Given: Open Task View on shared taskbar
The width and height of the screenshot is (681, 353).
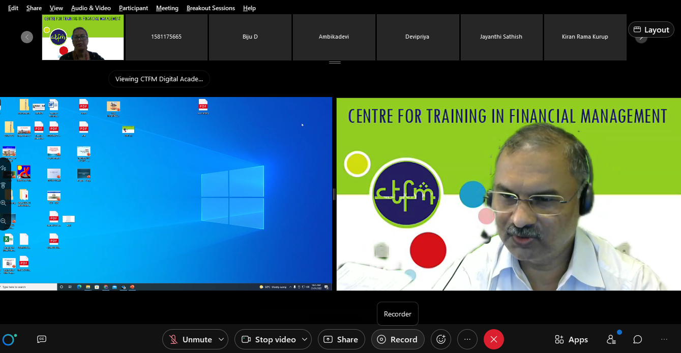Looking at the screenshot, I should point(70,287).
